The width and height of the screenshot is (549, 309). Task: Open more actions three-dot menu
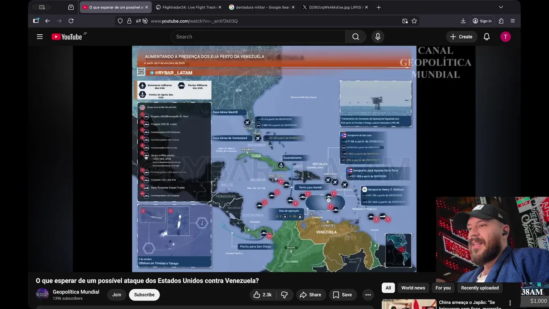pos(368,295)
